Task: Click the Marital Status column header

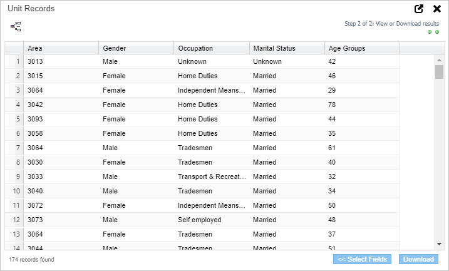Action: pos(286,48)
